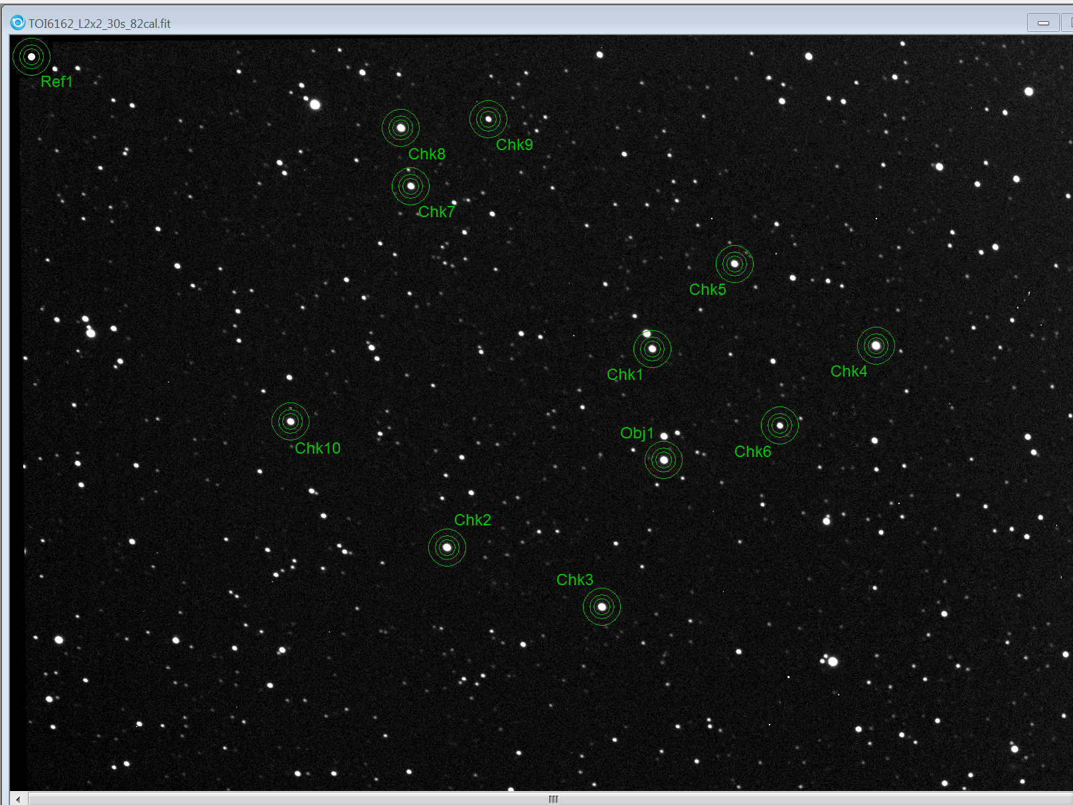
Task: Click the Chk9 check star aperture
Action: (x=488, y=120)
